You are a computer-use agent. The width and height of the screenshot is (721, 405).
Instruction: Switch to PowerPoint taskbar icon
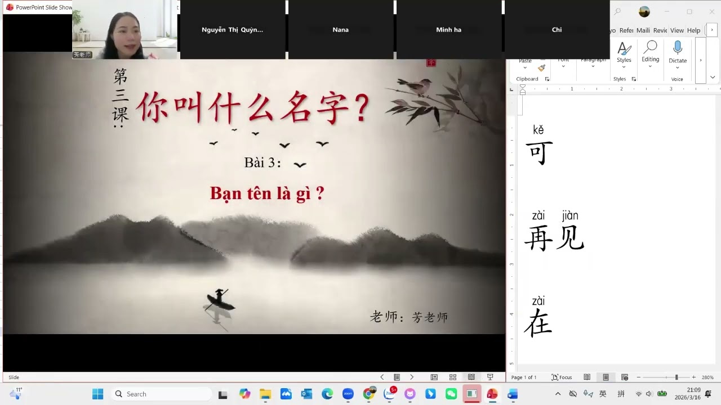coord(492,394)
